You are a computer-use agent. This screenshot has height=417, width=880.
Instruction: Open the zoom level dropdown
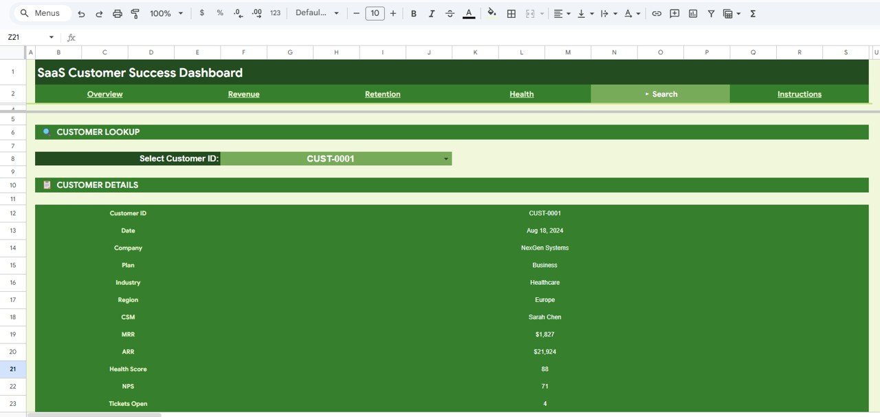[x=165, y=13]
